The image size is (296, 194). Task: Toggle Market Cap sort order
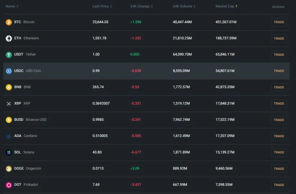pos(226,6)
